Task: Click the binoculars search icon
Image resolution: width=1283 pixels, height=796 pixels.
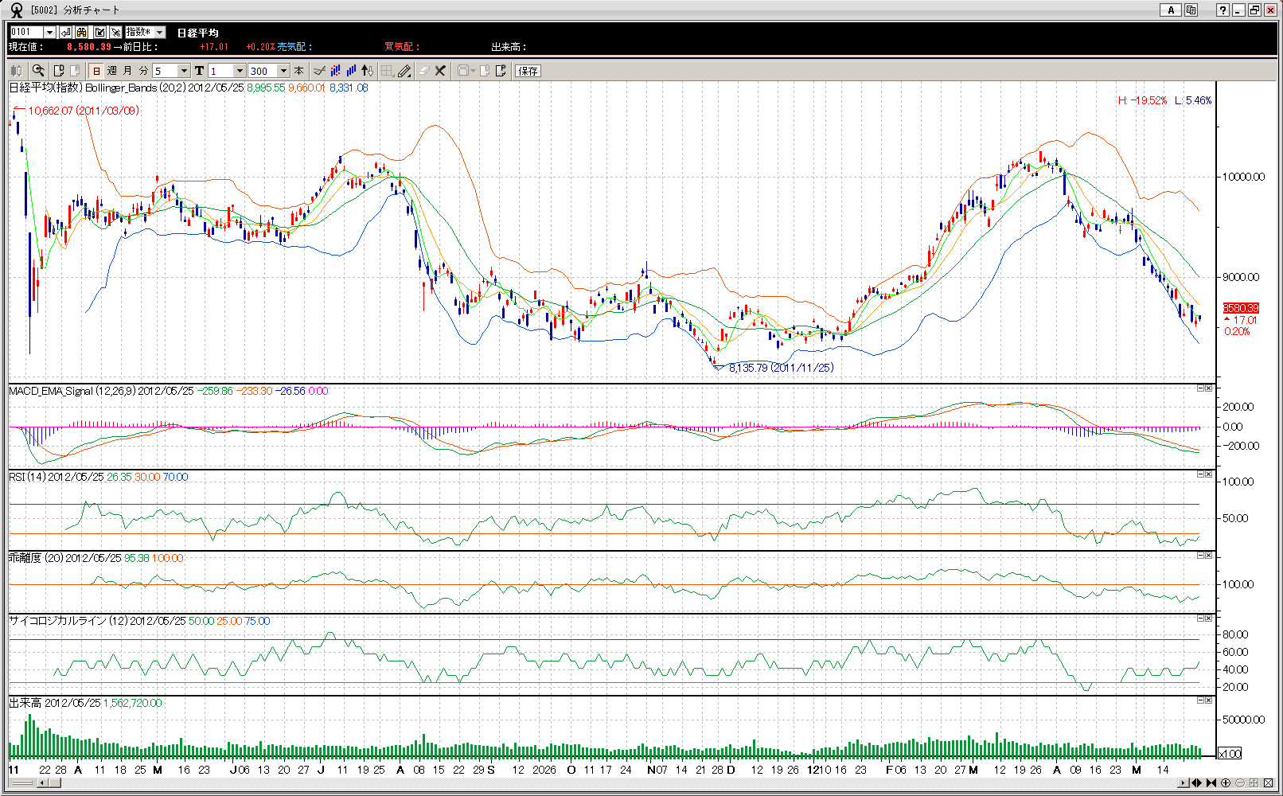Action: click(82, 32)
